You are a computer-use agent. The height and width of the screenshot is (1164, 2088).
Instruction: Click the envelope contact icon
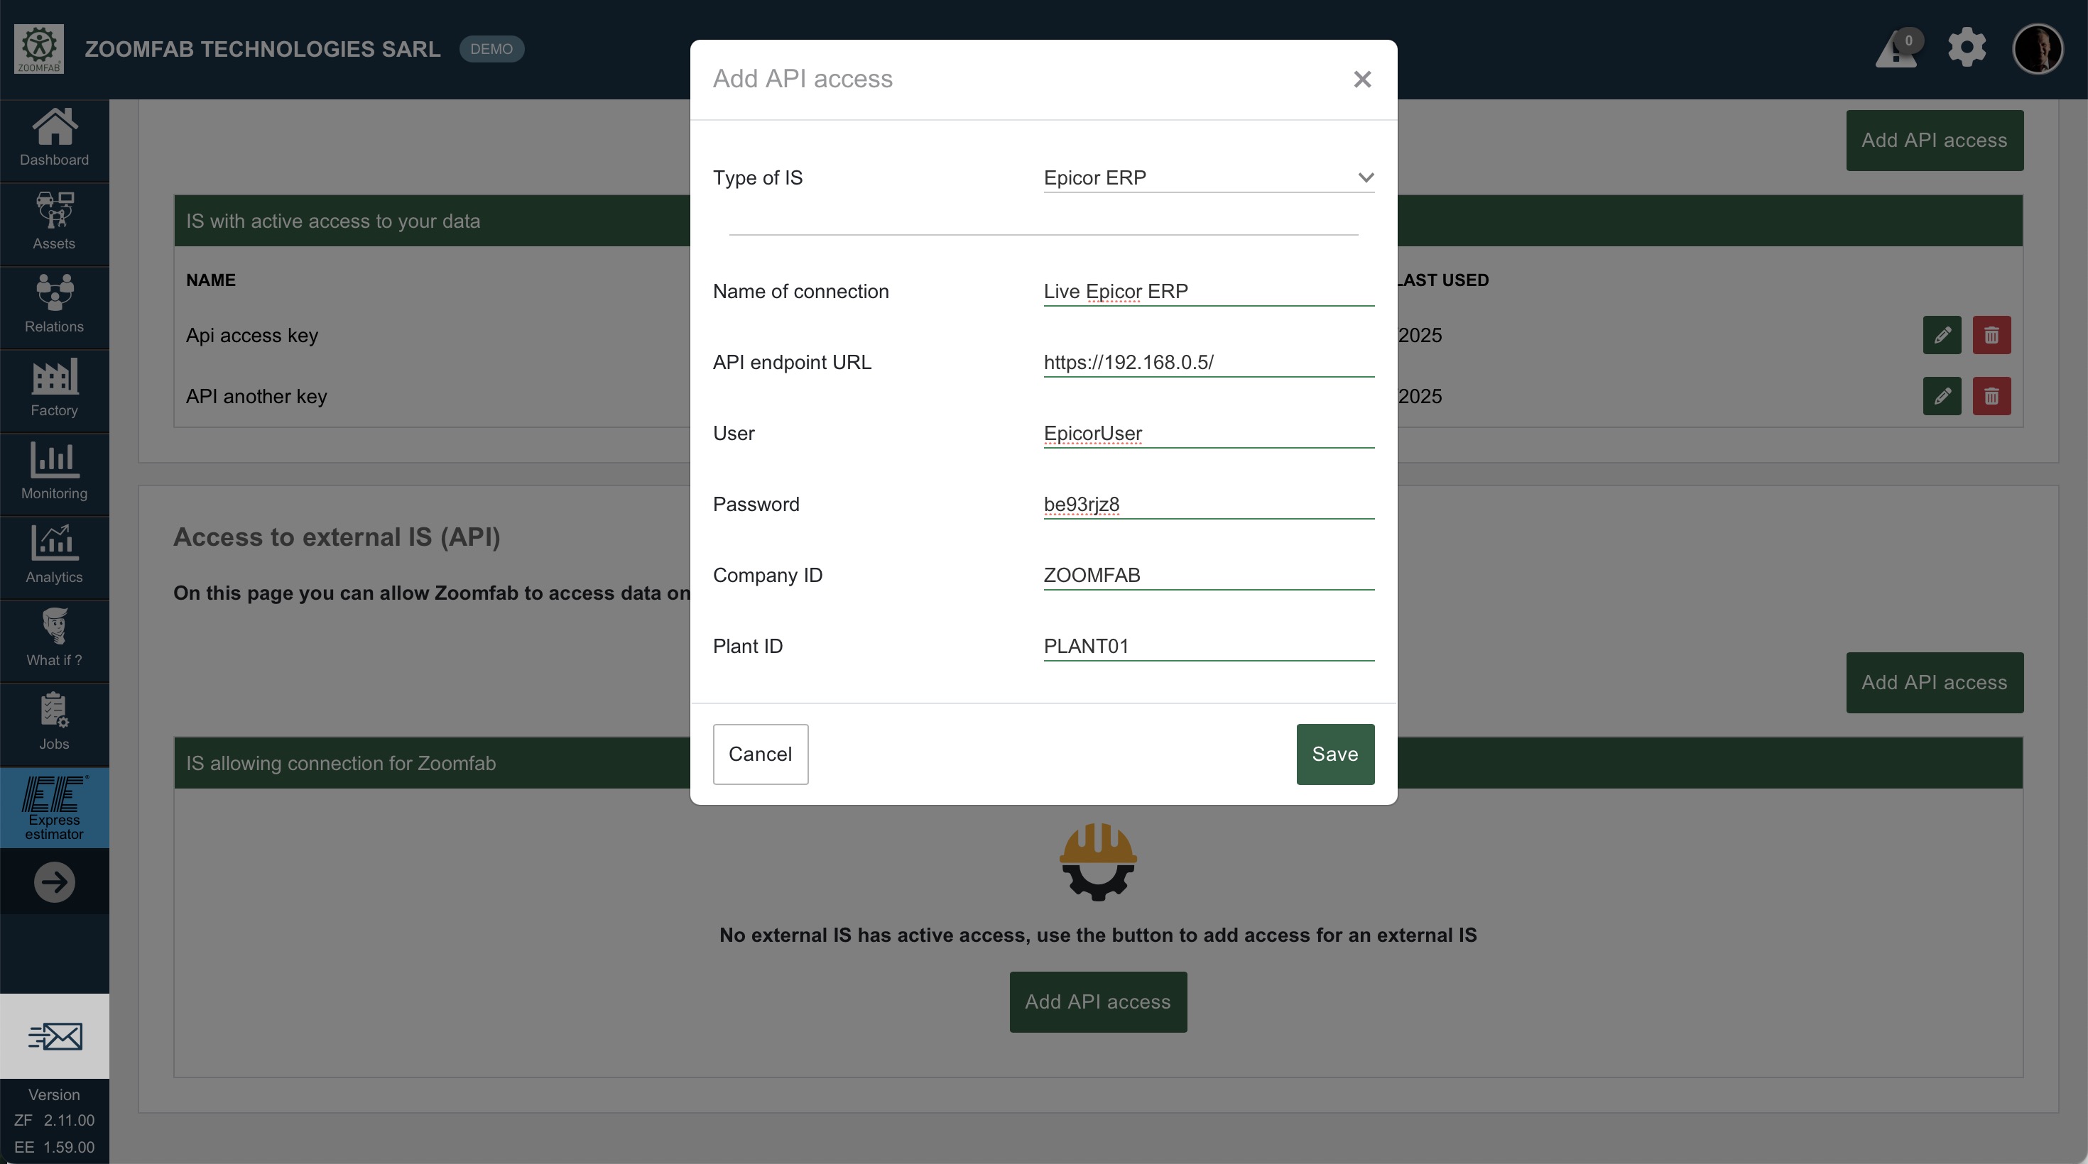[54, 1036]
